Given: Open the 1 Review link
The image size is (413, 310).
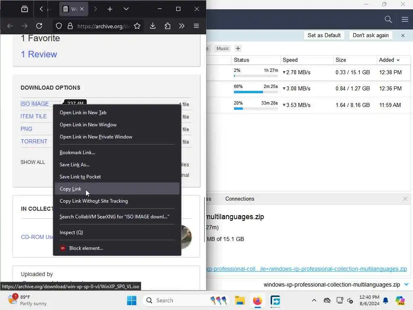Looking at the screenshot, I should [39, 54].
